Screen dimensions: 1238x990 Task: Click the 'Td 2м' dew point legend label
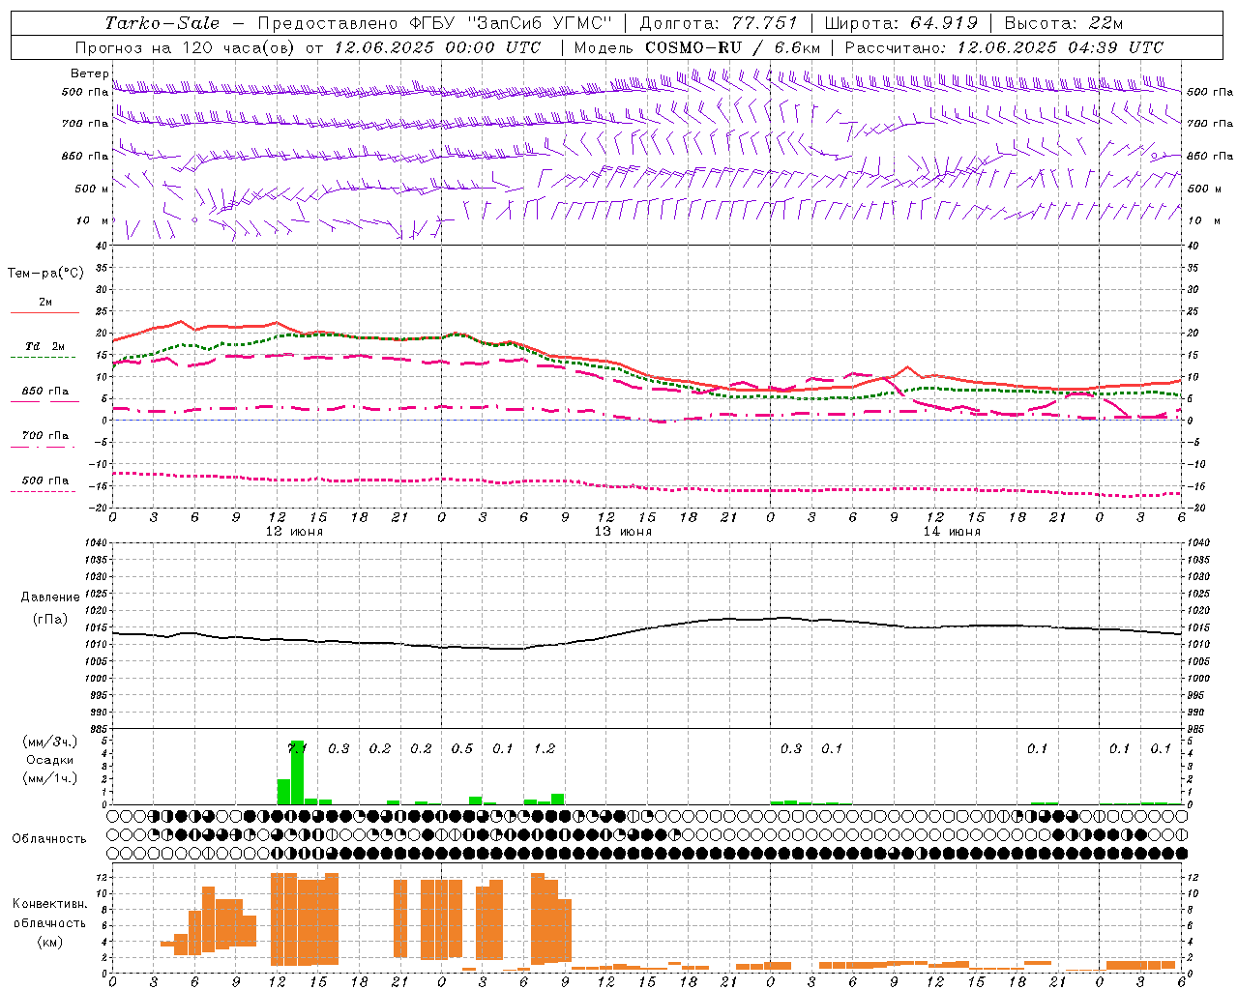pos(45,346)
